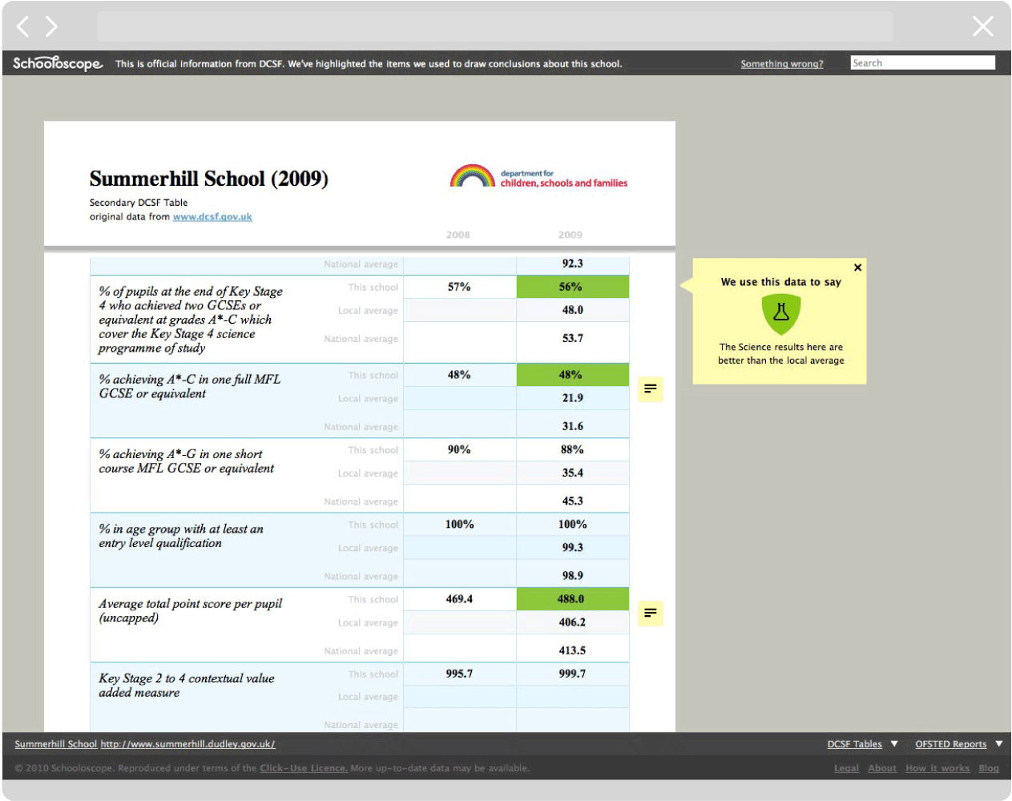This screenshot has height=801, width=1012.
Task: Visit summerhill.dudley.gov.uk website link
Action: [187, 744]
